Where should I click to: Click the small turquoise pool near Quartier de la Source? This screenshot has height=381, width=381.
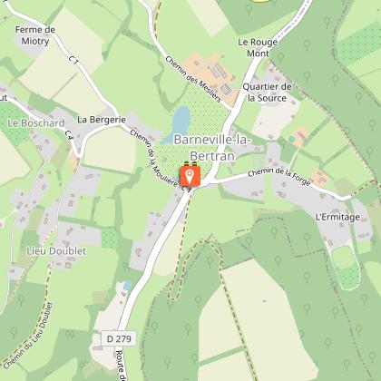[291, 139]
